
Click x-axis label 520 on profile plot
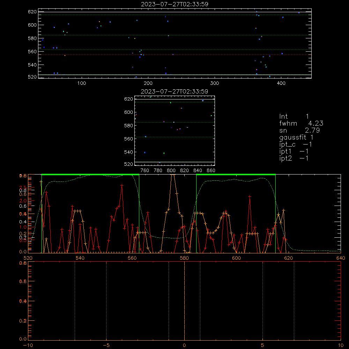point(28,258)
